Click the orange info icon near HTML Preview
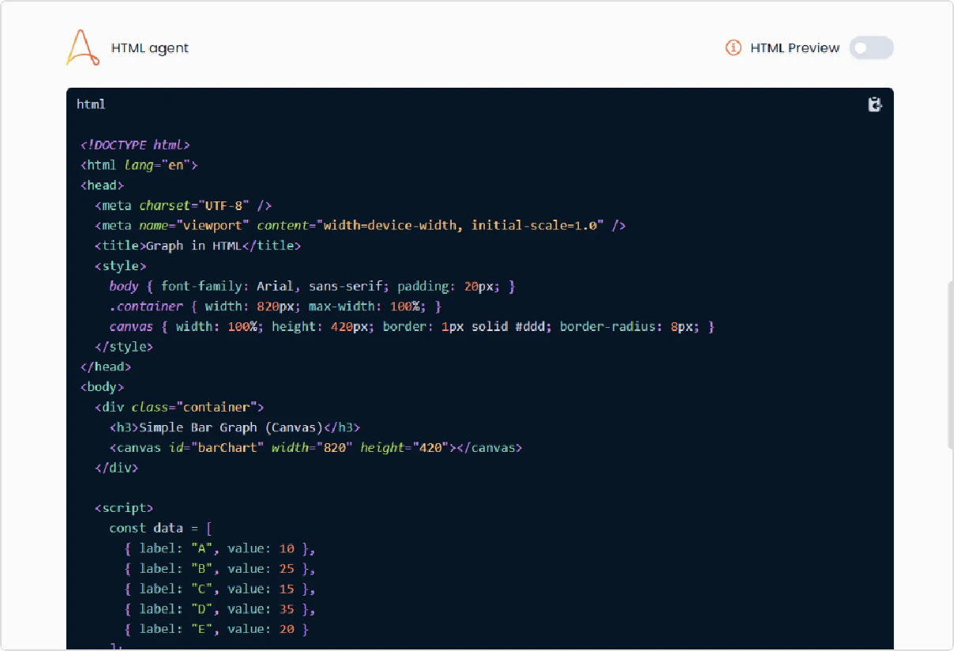954x651 pixels. point(733,47)
